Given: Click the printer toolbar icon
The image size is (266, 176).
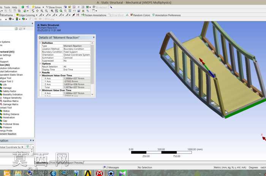Looking at the screenshot, I should click(83, 11).
